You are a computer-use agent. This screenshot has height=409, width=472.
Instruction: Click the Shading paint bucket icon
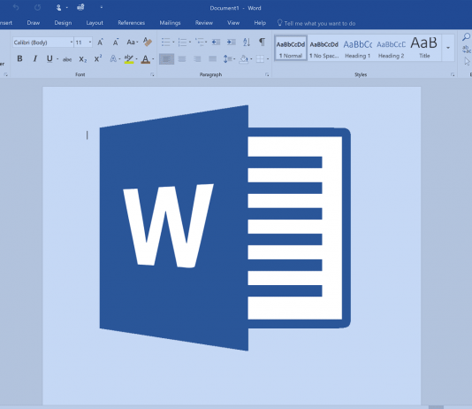(244, 58)
